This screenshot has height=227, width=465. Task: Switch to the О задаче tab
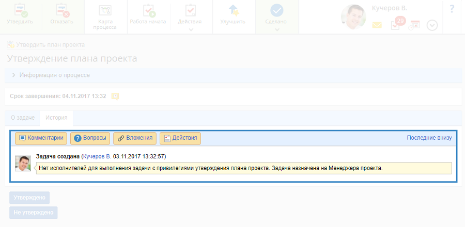(23, 118)
